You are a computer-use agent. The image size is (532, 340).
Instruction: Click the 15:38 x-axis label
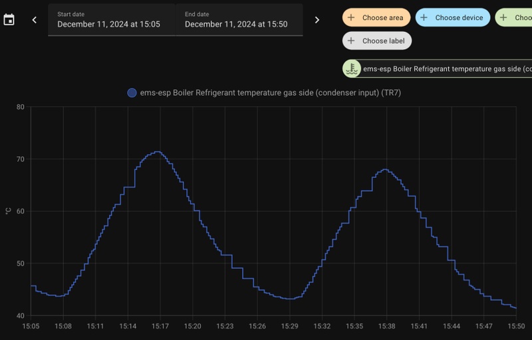point(386,327)
